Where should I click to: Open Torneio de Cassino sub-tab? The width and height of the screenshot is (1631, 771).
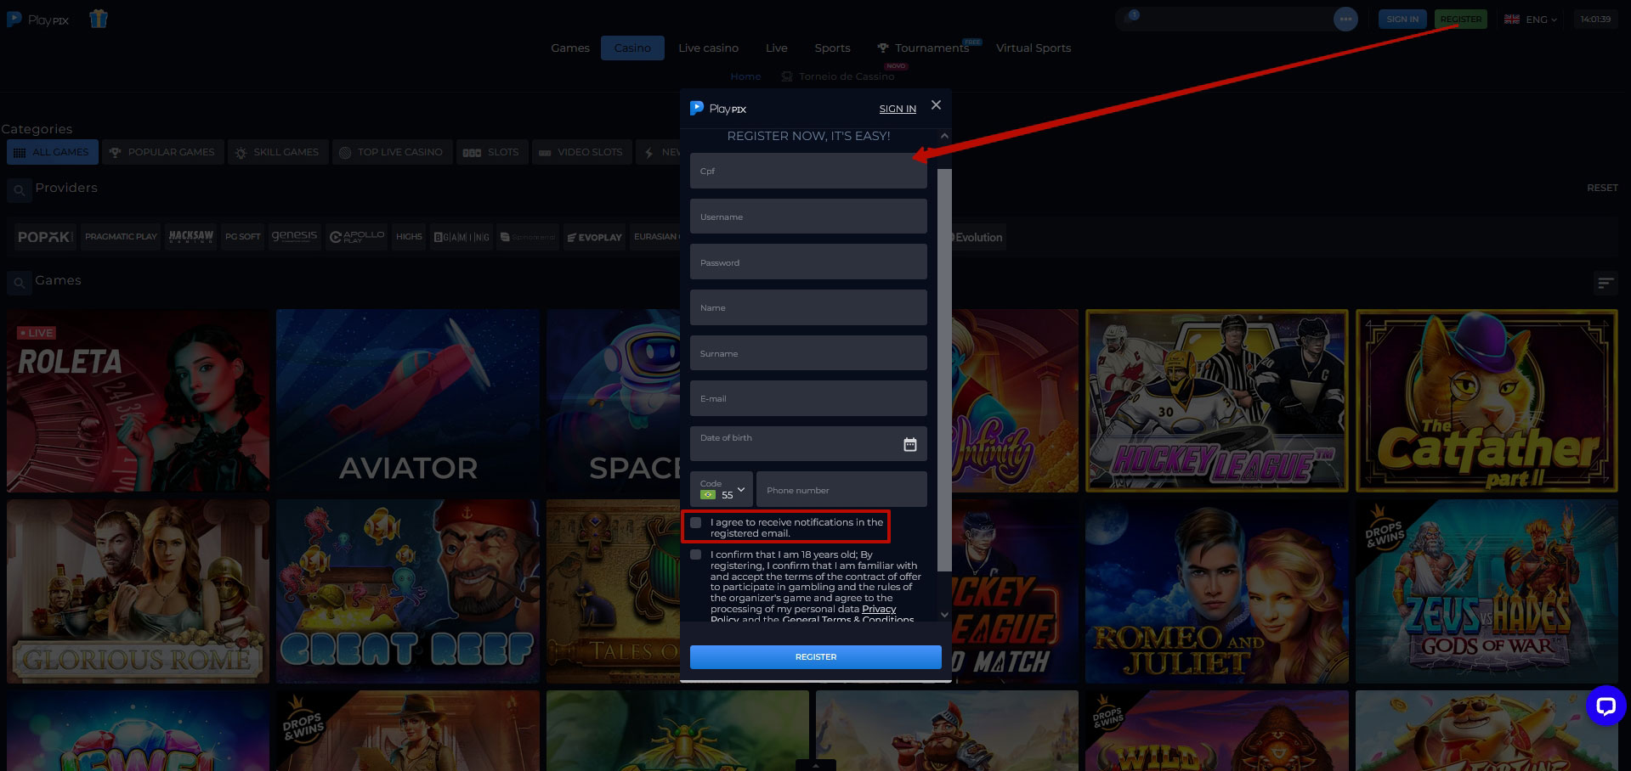(x=838, y=76)
